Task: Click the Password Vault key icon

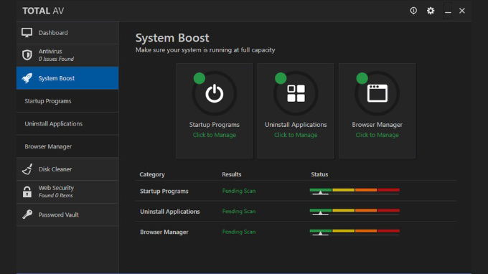Action: 27,214
